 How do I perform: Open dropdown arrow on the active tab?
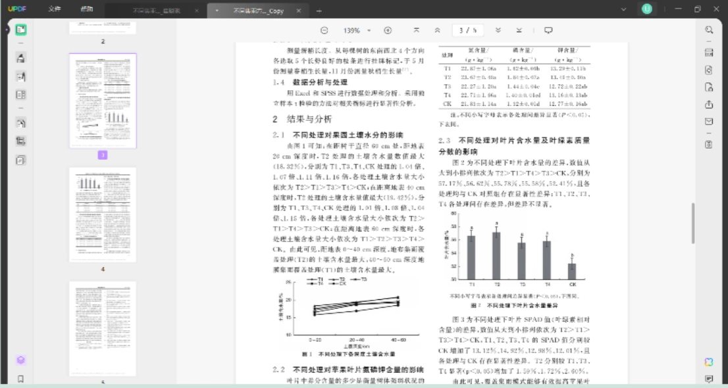click(x=217, y=11)
